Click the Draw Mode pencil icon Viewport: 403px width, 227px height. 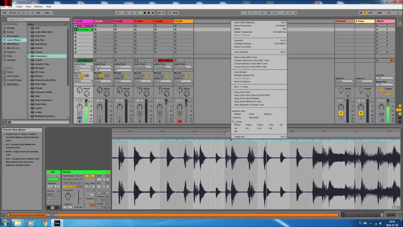pos(361,13)
